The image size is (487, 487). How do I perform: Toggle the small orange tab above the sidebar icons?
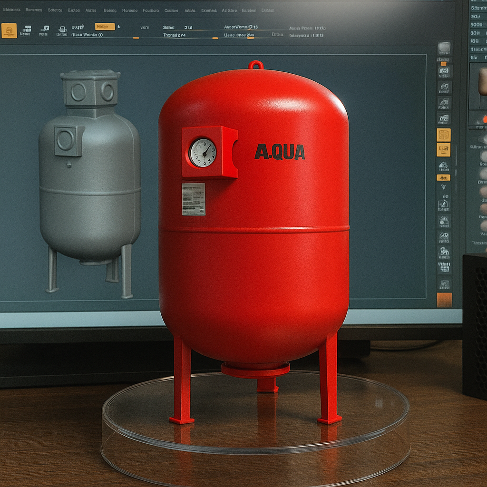coord(445,64)
